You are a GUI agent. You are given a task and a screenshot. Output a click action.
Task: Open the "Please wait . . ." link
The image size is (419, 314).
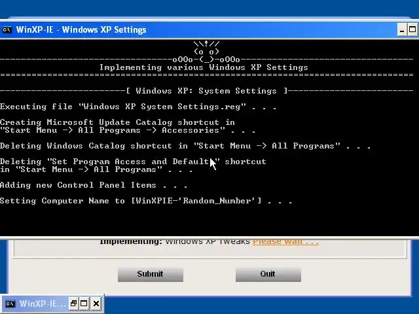[x=285, y=242]
